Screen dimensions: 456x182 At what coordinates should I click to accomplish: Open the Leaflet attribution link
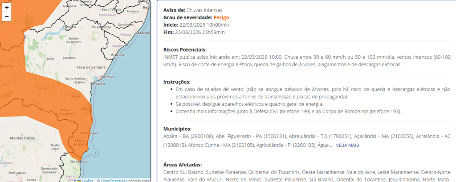[87, 180]
